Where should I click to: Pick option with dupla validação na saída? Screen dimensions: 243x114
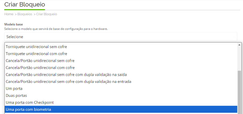coord(121,75)
